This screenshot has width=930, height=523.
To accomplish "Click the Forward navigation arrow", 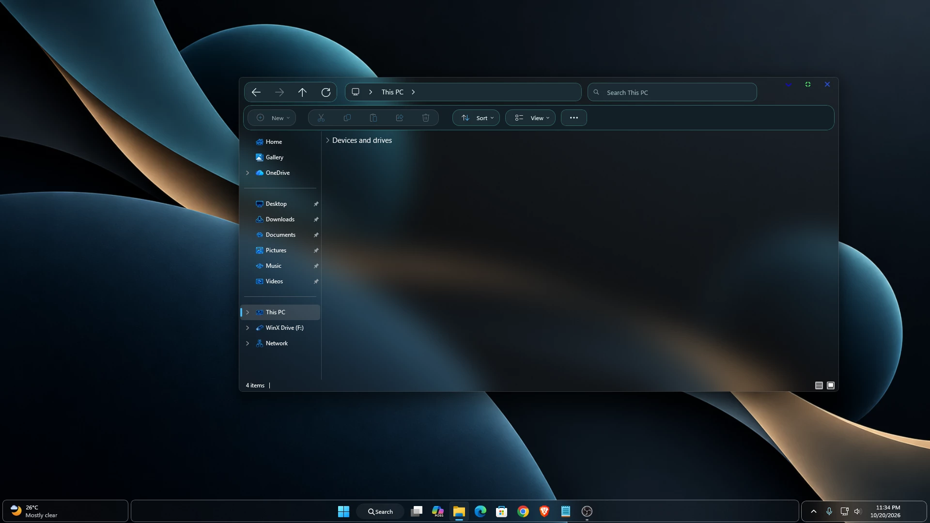I will pos(279,92).
